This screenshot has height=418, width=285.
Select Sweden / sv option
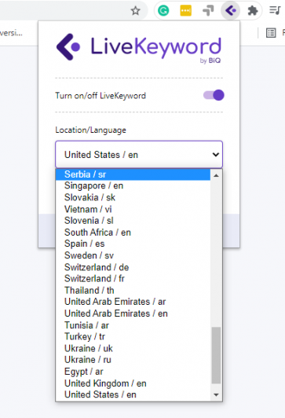[133, 255]
